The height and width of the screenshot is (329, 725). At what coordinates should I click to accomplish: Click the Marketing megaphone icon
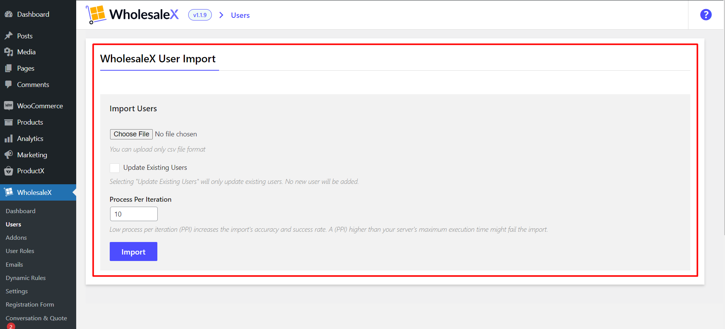tap(8, 155)
